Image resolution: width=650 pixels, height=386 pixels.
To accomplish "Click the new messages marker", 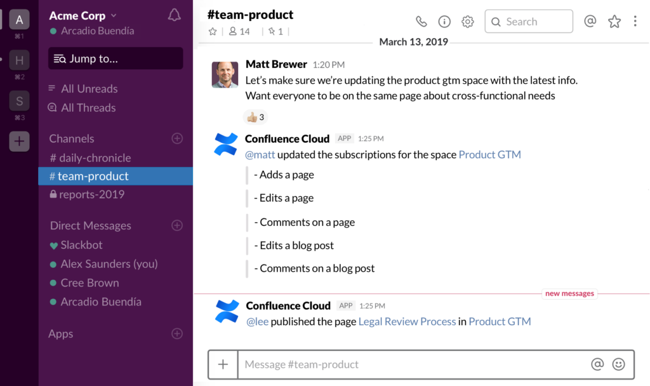I will [569, 293].
